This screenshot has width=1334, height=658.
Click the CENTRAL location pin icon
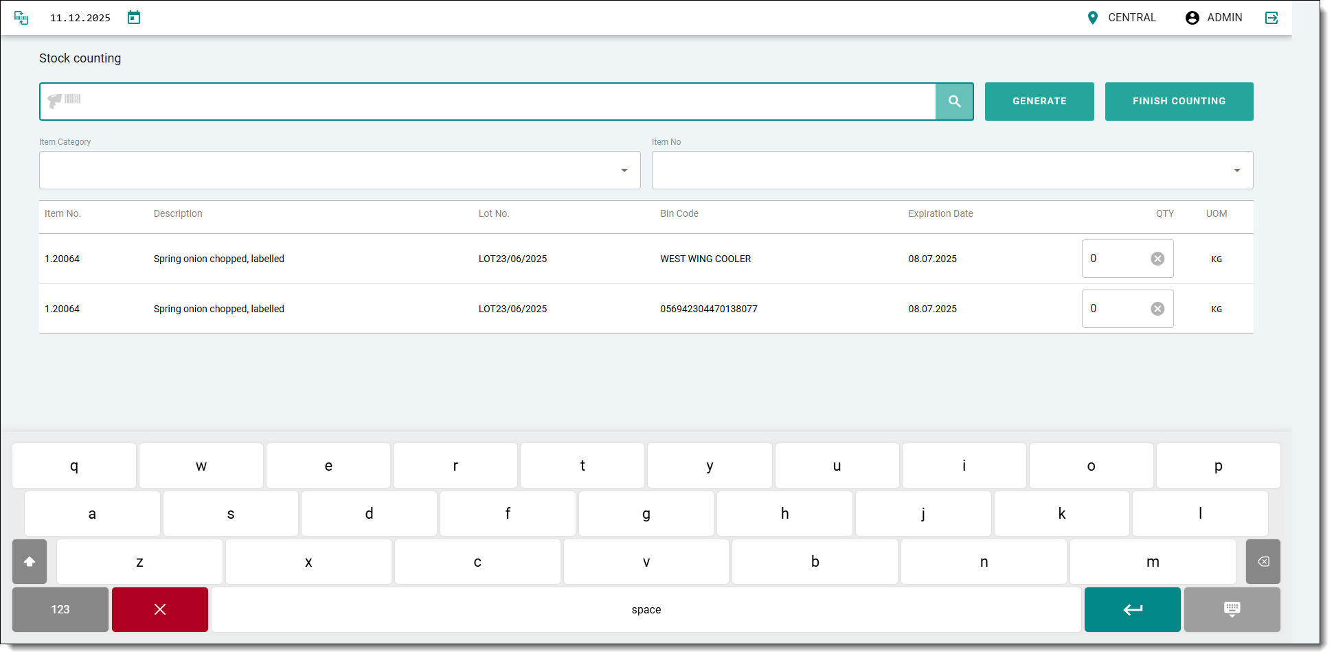1092,18
